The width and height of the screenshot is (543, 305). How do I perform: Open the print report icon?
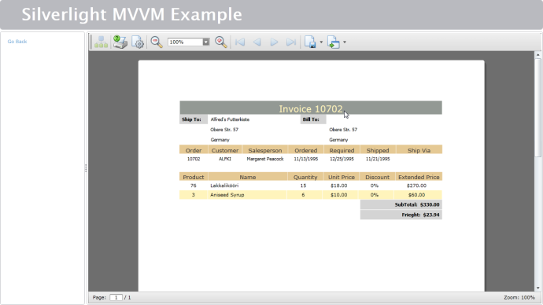click(x=120, y=42)
